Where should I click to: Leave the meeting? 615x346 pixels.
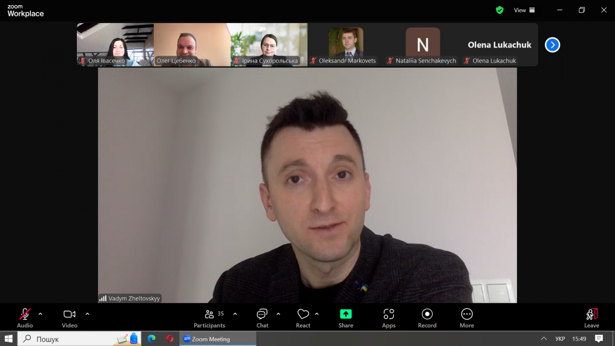click(591, 318)
